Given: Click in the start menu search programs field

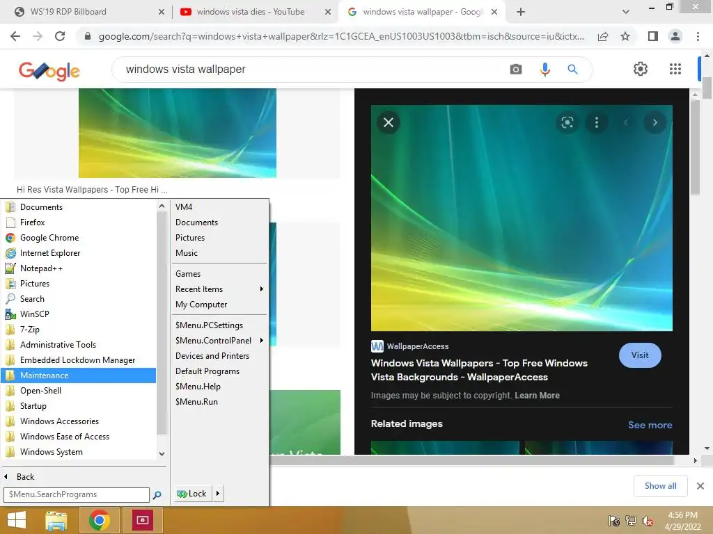Looking at the screenshot, I should click(77, 494).
